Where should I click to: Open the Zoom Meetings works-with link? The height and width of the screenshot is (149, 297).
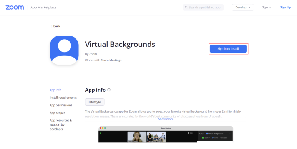(111, 60)
